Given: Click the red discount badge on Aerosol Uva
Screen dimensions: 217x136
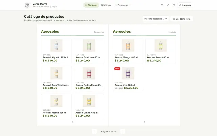Looking at the screenshot, I should 117,69.
